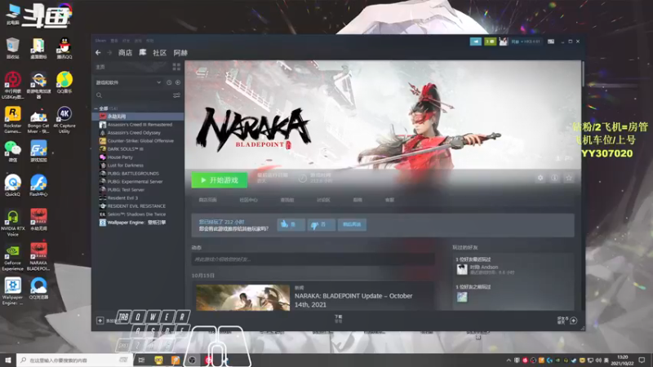Favorite NARAKA with the star icon
Viewport: 653px width, 367px height.
point(569,178)
